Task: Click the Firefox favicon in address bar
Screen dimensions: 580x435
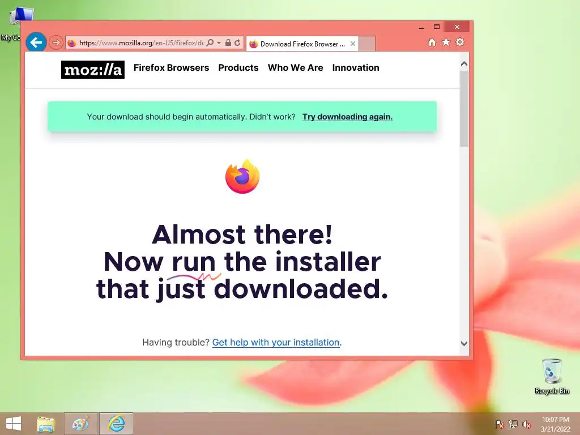Action: click(72, 43)
